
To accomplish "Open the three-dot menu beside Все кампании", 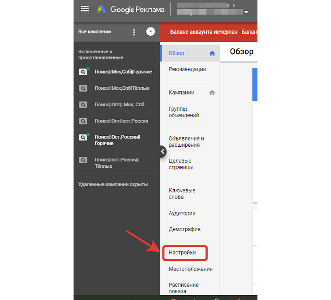I will point(134,32).
